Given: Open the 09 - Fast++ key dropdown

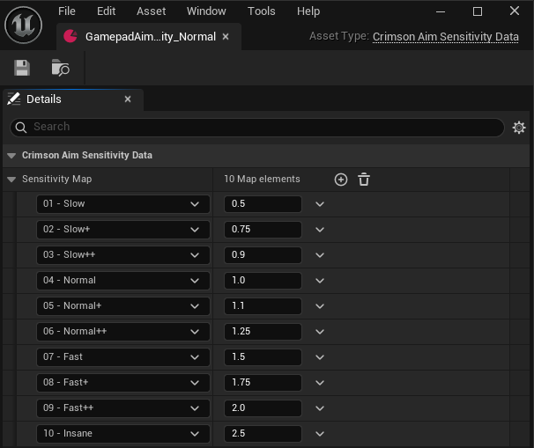Looking at the screenshot, I should tap(123, 408).
